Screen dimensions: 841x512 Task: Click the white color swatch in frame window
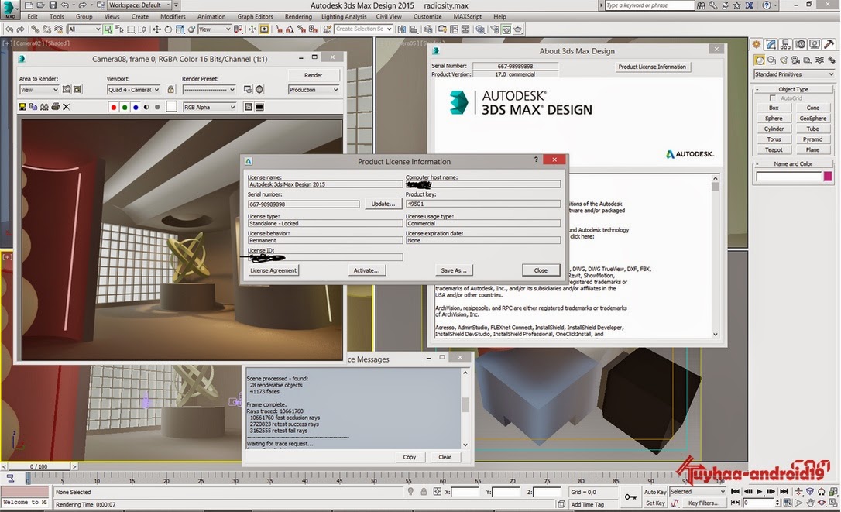click(x=171, y=107)
